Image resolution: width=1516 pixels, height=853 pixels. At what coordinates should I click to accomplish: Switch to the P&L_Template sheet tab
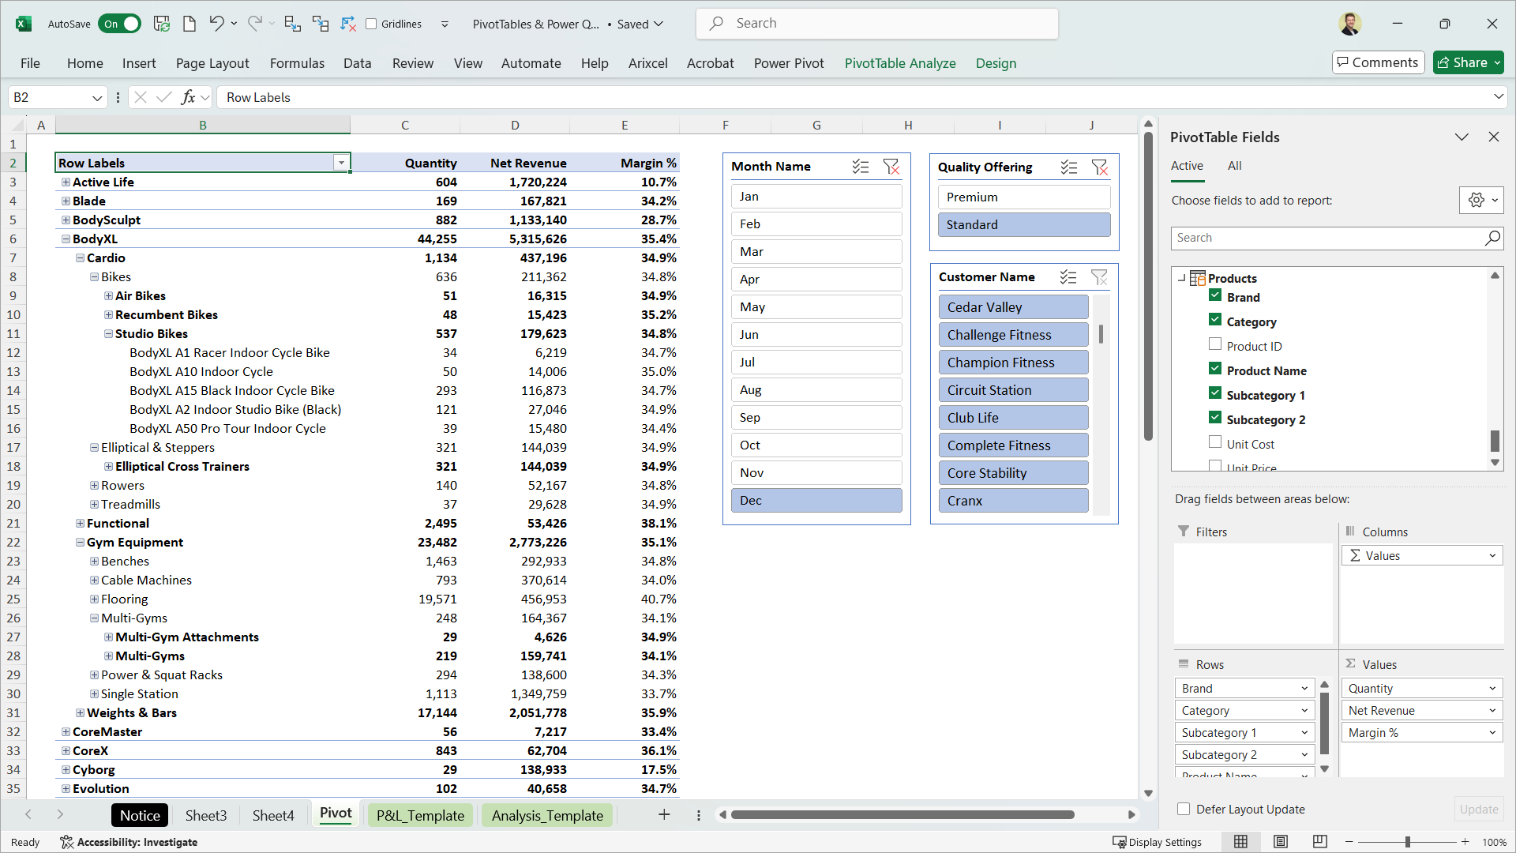[420, 815]
